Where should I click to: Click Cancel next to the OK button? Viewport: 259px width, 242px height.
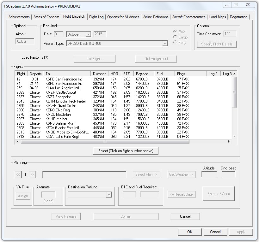pyautogui.click(x=215, y=232)
